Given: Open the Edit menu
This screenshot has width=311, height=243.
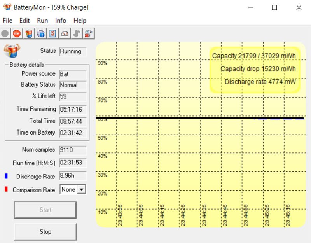Looking at the screenshot, I should point(24,21).
